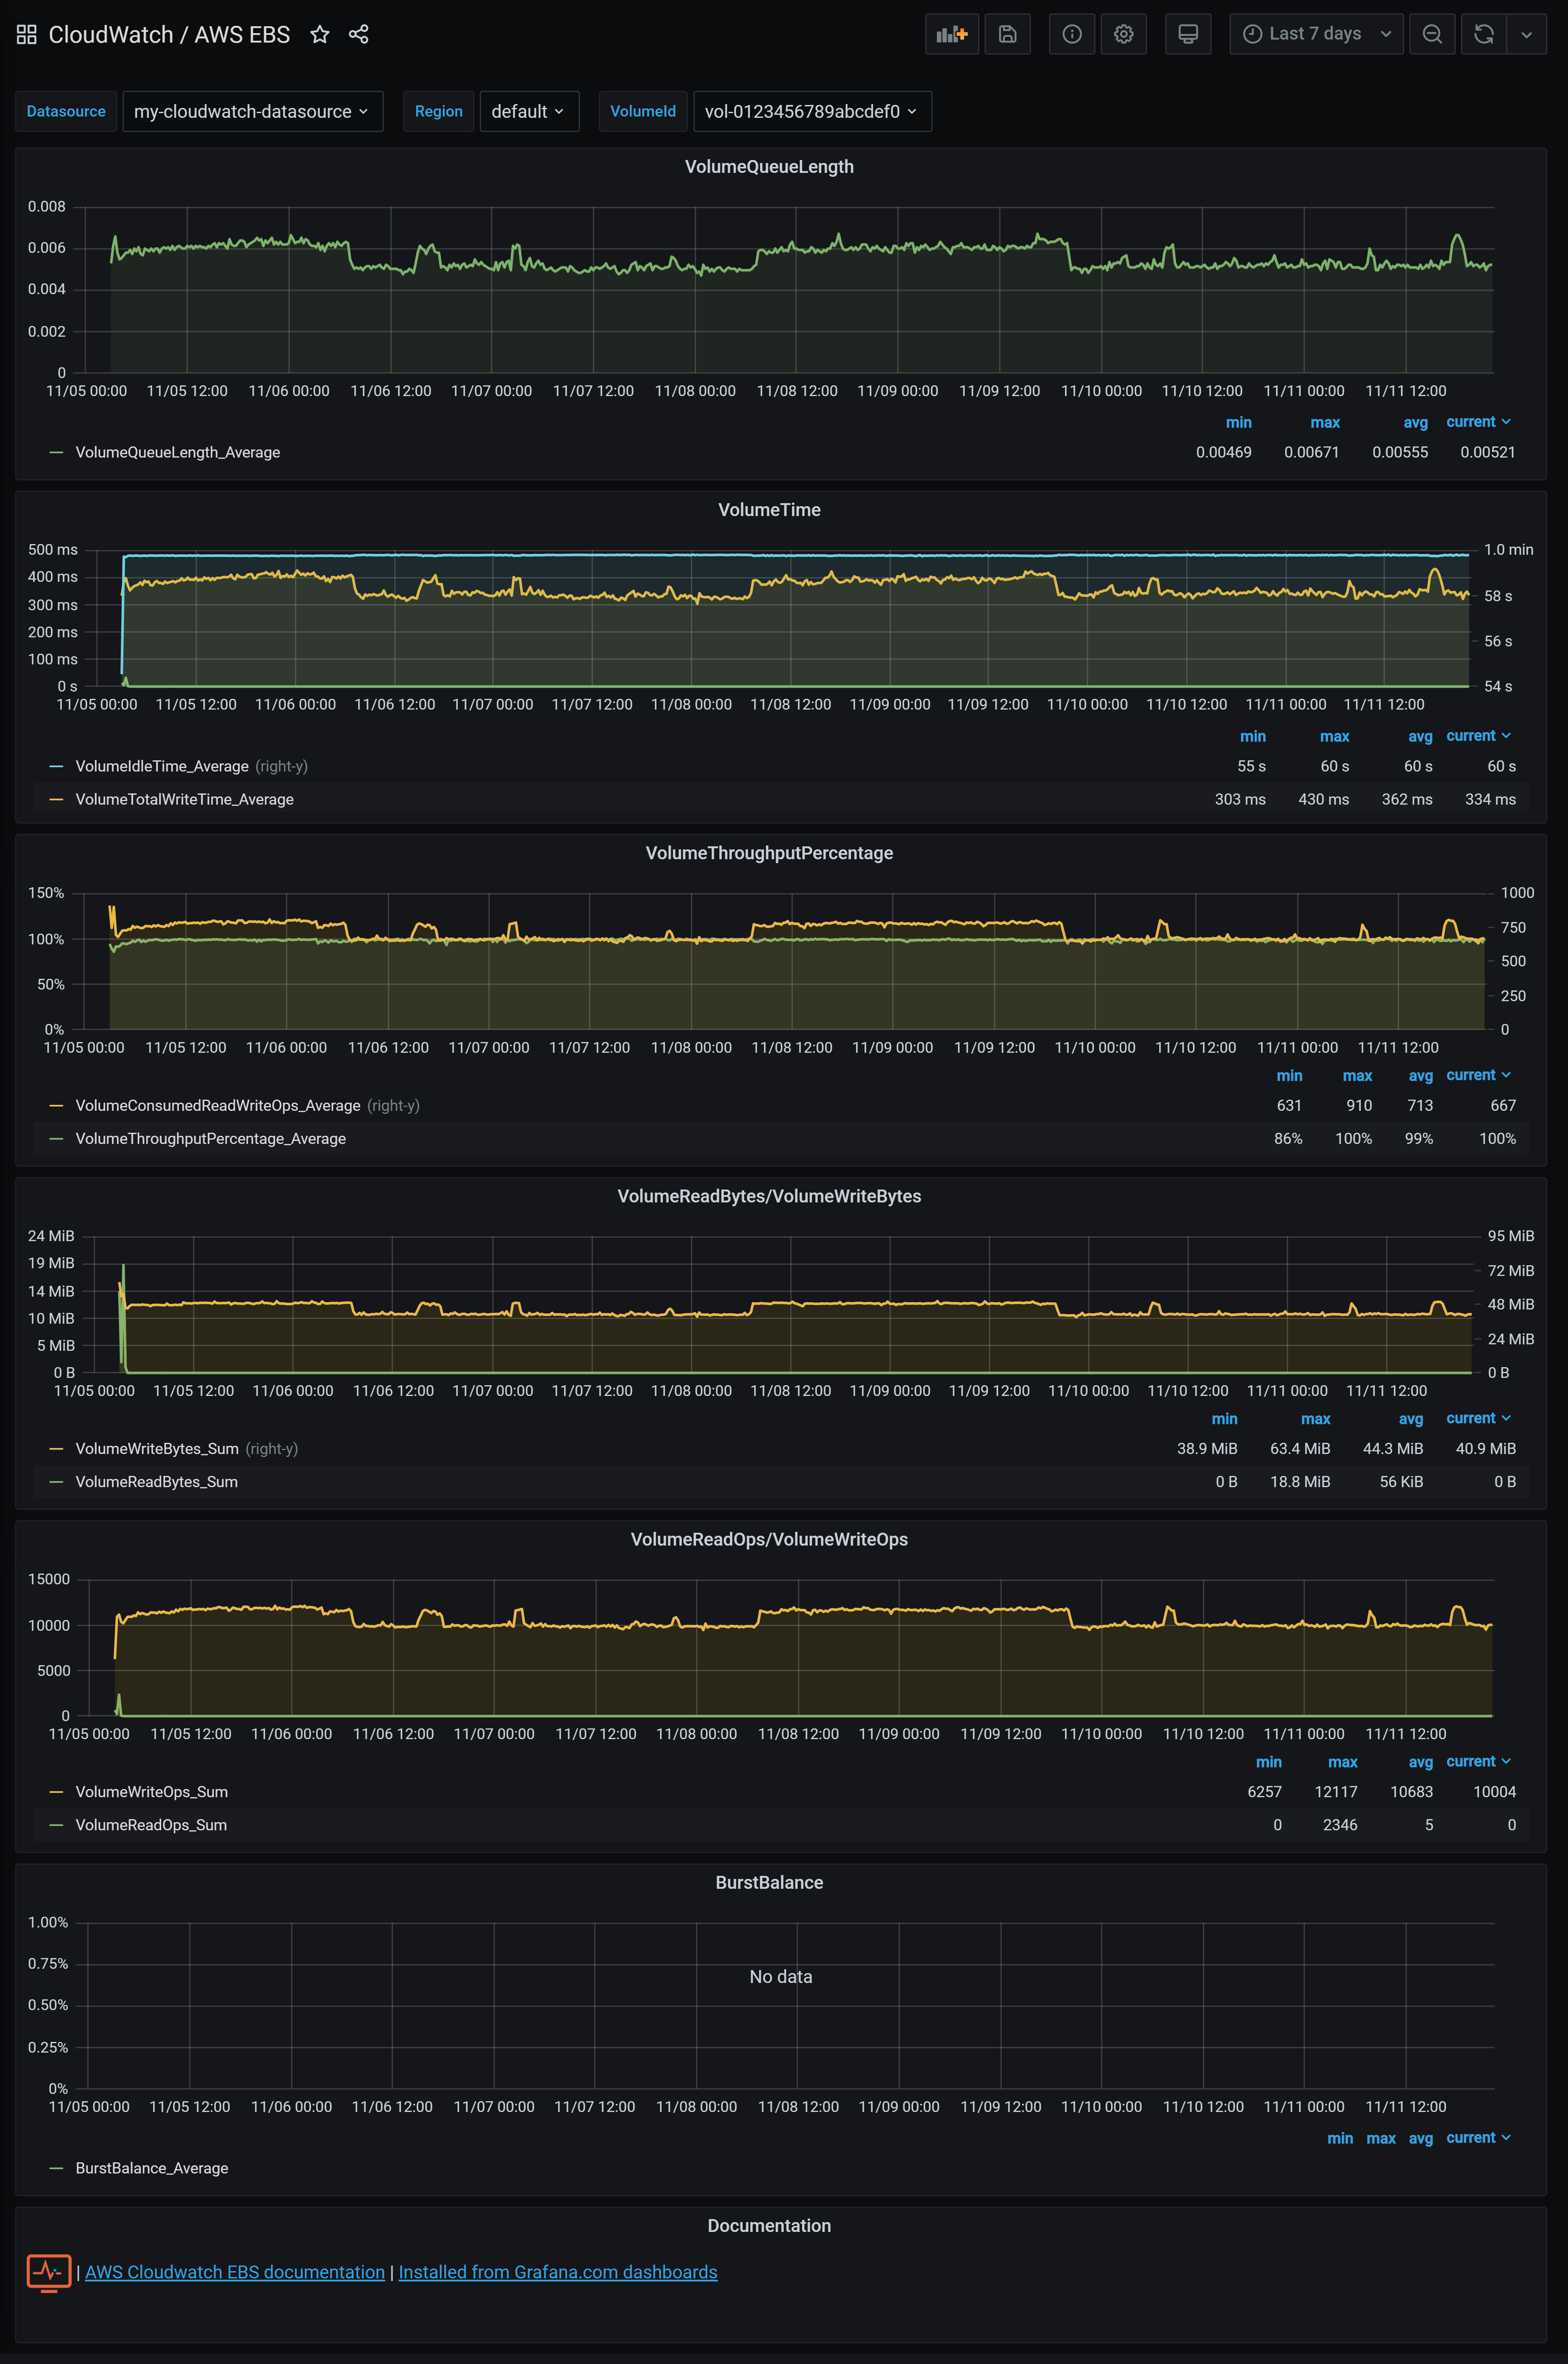Click the Add panel icon

click(x=951, y=34)
